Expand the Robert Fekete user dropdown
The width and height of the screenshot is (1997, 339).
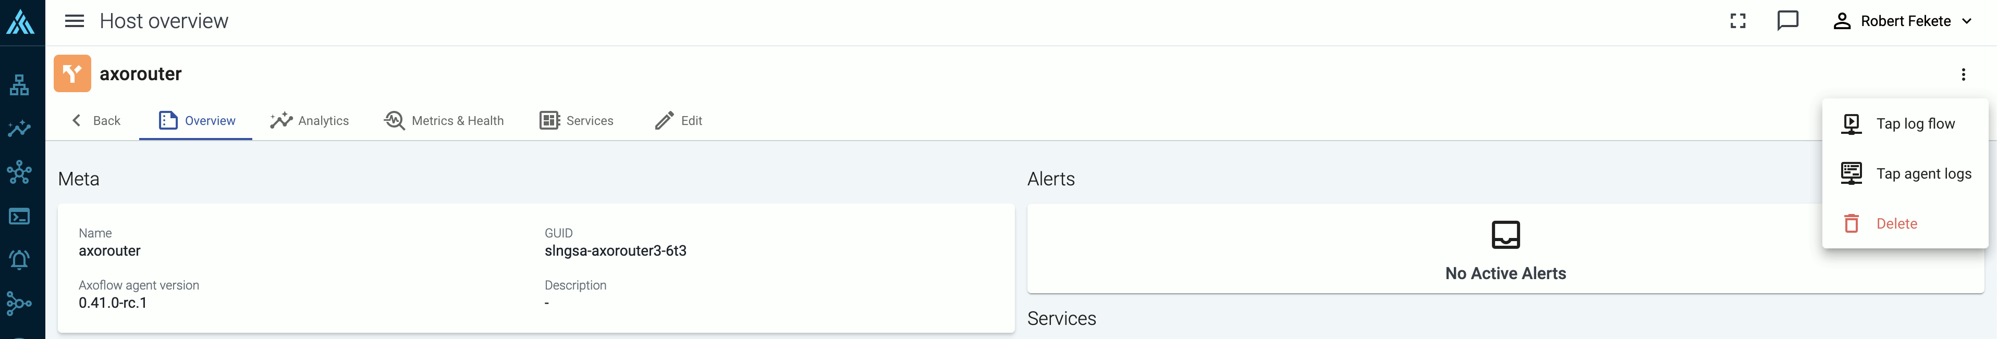coord(1902,21)
